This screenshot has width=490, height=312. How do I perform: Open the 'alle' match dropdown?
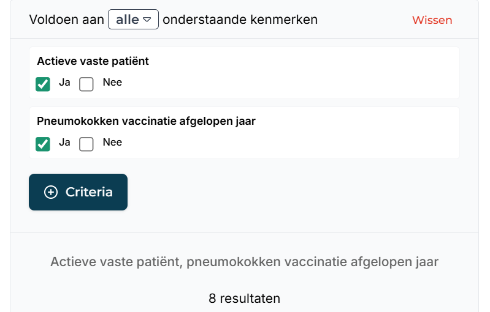134,20
